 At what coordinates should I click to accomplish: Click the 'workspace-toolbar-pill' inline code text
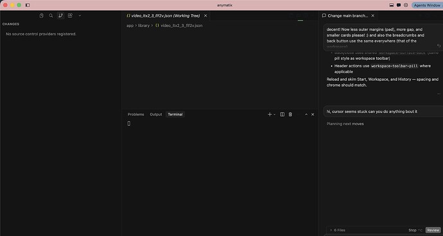tap(394, 66)
